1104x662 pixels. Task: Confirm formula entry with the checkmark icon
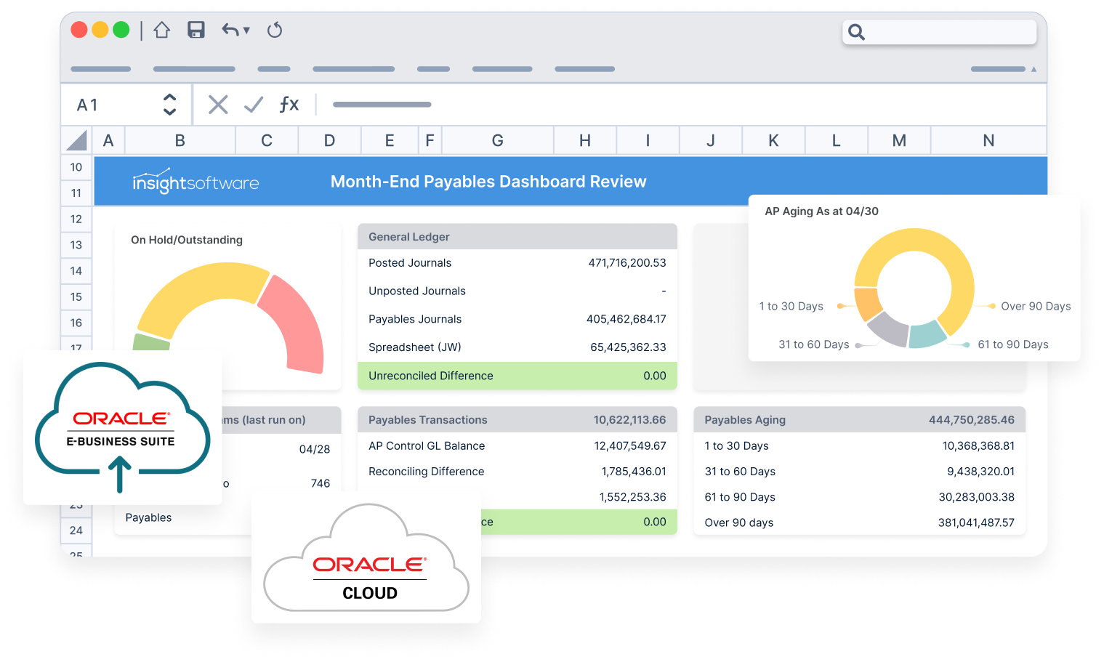[253, 104]
